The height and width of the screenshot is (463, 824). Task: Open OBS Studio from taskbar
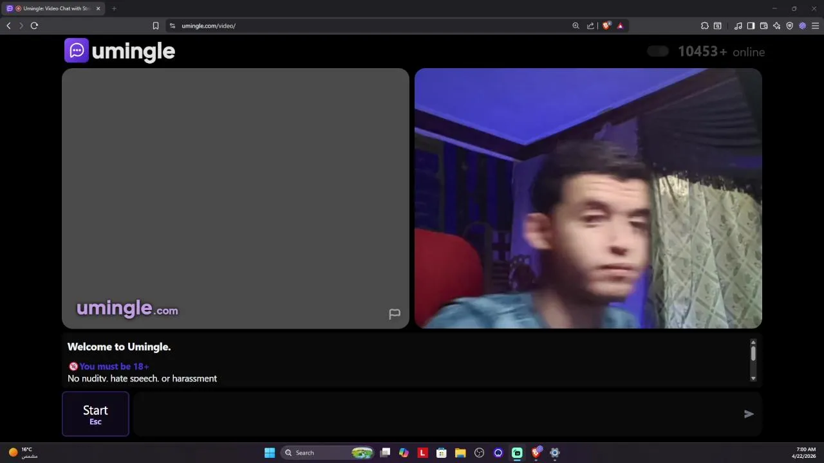tap(479, 453)
